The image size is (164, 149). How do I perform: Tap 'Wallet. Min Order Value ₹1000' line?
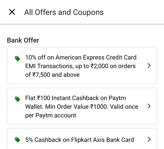[66, 107]
